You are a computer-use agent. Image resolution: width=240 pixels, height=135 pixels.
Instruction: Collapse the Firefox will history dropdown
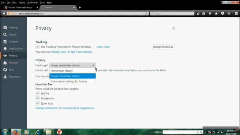[x=72, y=65]
